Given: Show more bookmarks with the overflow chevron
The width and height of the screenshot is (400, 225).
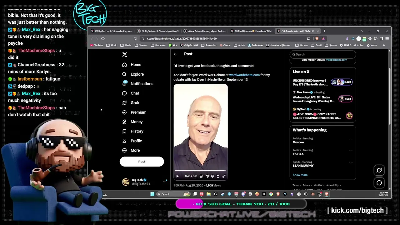Looking at the screenshot, I should pos(384,45).
